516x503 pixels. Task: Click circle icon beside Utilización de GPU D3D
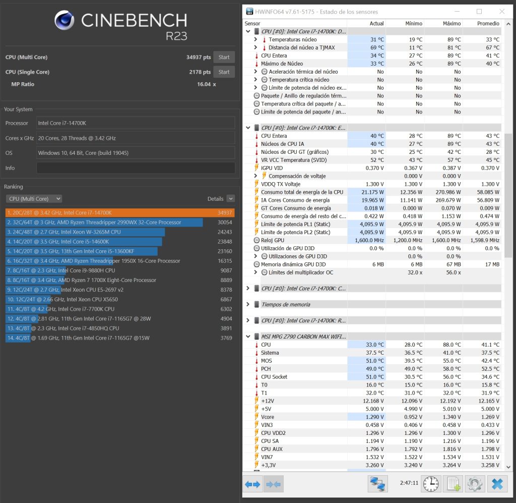point(256,248)
